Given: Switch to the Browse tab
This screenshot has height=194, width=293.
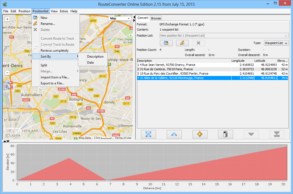Looking at the screenshot, I should click(x=156, y=18).
